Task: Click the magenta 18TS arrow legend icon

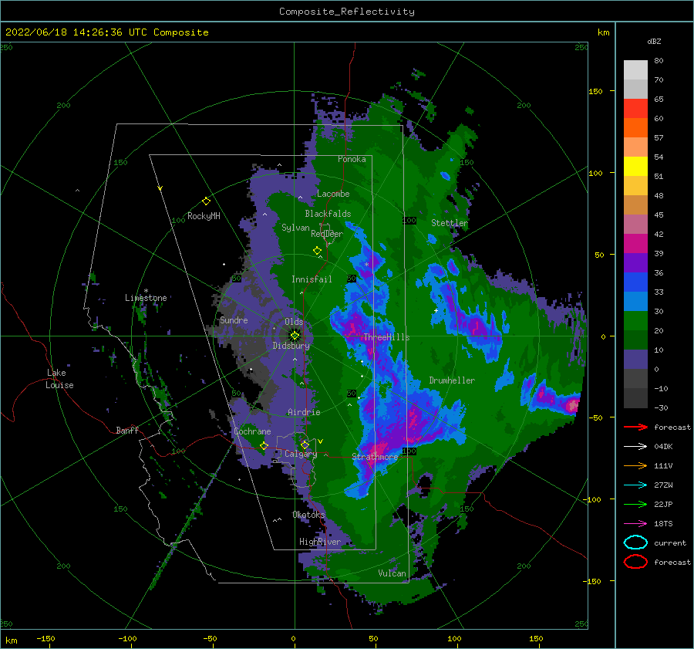Action: [x=635, y=524]
